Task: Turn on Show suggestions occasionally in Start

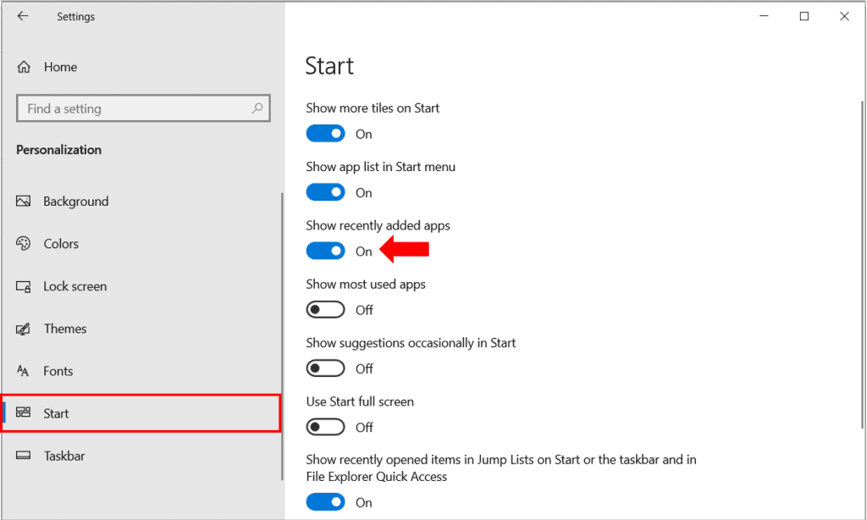Action: (x=325, y=368)
